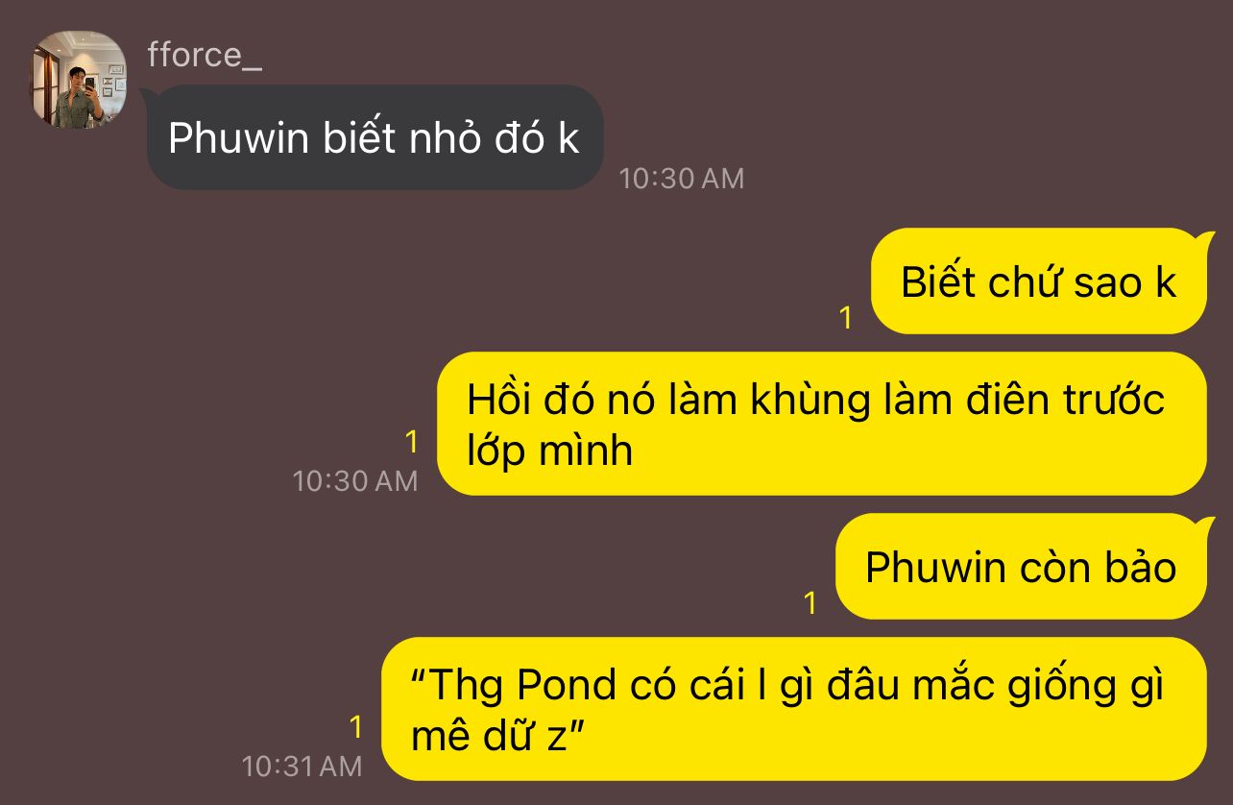Select the quoted 'Thg Pond' message bubble
This screenshot has height=805, width=1233.
pyautogui.click(x=793, y=709)
